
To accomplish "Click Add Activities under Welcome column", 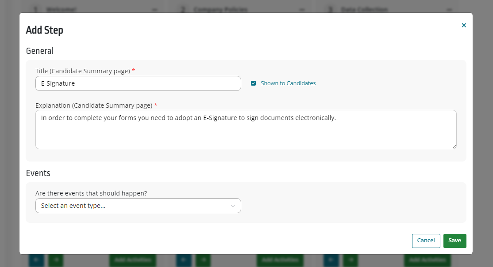I will (133, 260).
